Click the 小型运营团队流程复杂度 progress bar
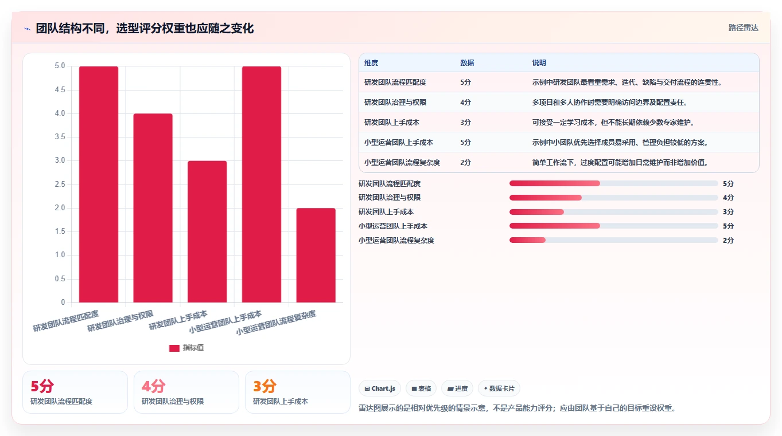The height and width of the screenshot is (436, 782). tap(614, 240)
